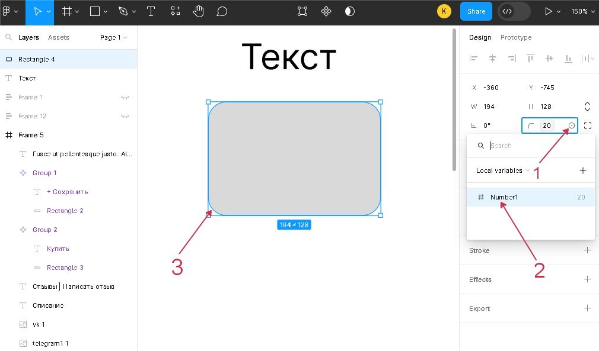The image size is (599, 351).
Task: Switch to the Assets tab
Action: coord(59,37)
